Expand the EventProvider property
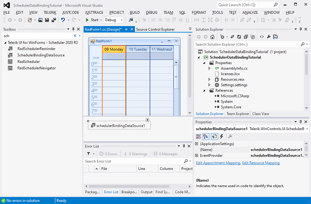This screenshot has width=311, height=204. tap(197, 155)
